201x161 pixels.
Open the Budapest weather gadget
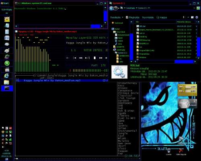[x=187, y=103]
